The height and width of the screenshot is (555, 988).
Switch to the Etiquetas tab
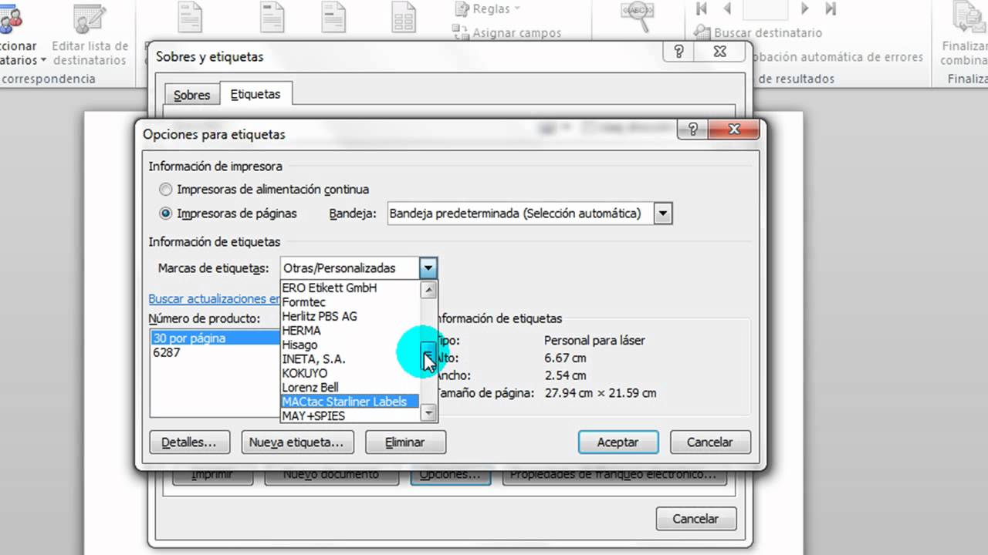tap(255, 94)
